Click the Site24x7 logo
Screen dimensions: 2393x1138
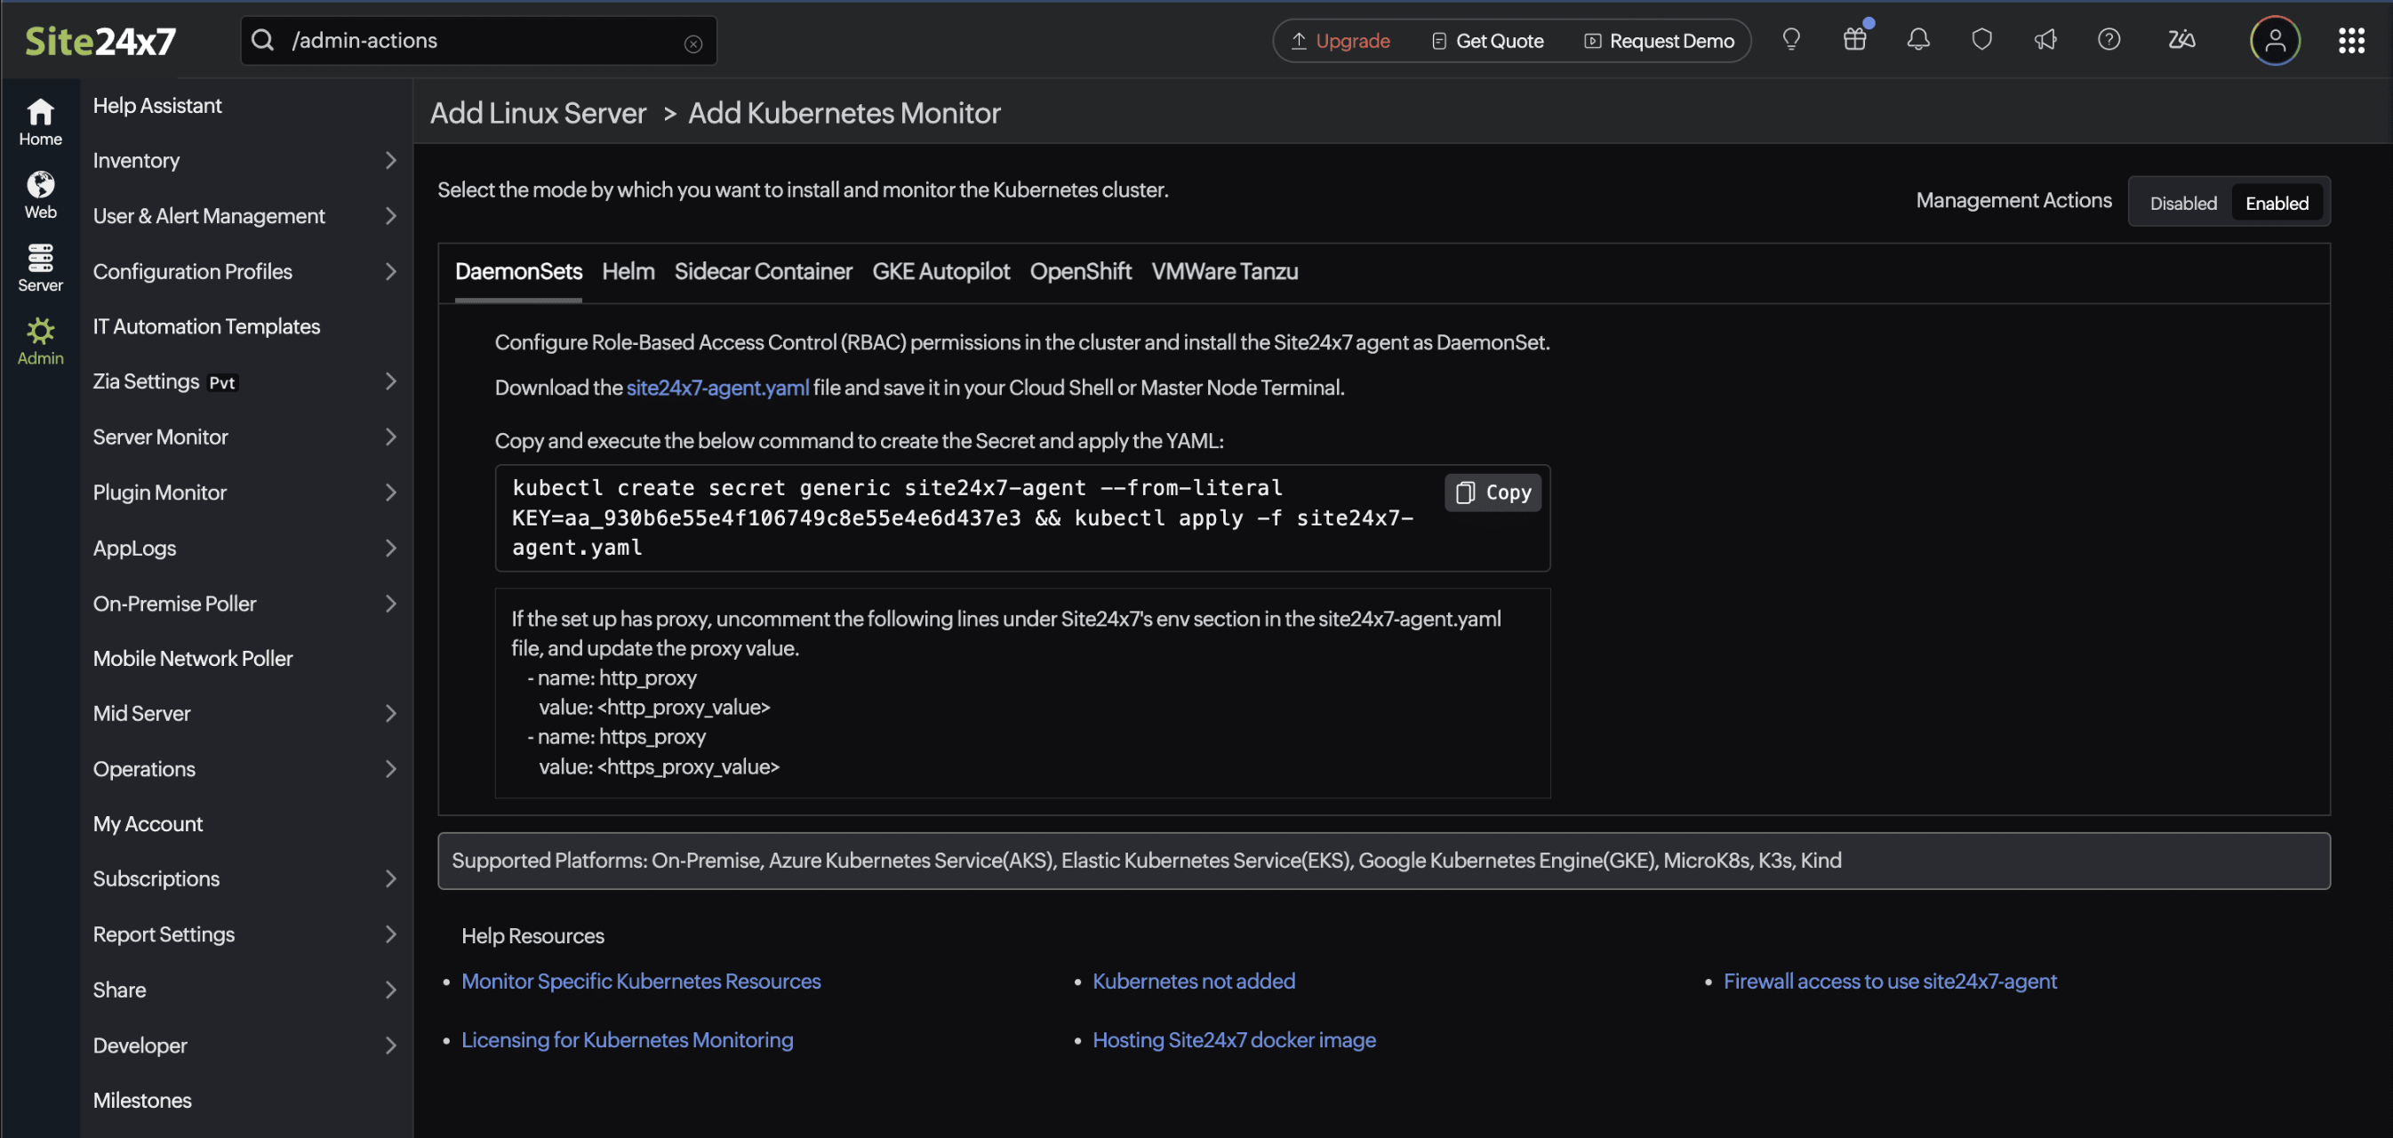(x=100, y=41)
